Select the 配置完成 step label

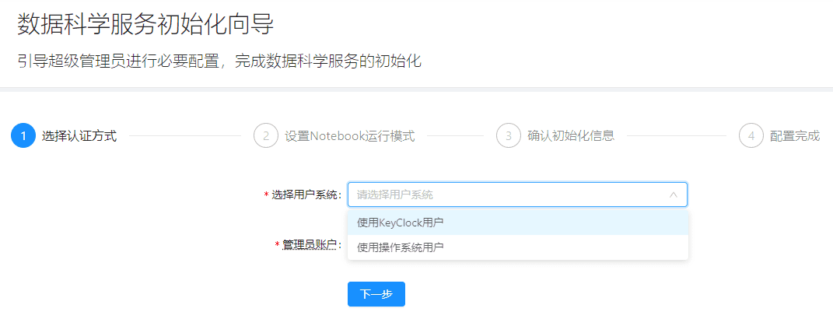tap(795, 136)
